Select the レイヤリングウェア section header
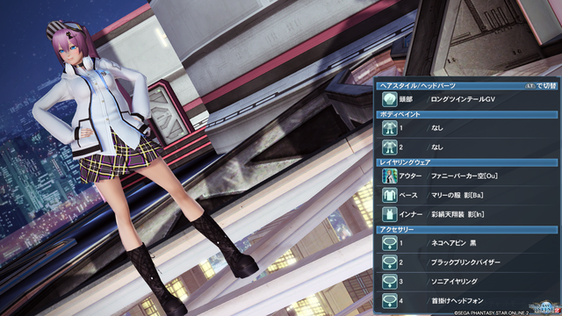The height and width of the screenshot is (316, 562). pyautogui.click(x=466, y=162)
